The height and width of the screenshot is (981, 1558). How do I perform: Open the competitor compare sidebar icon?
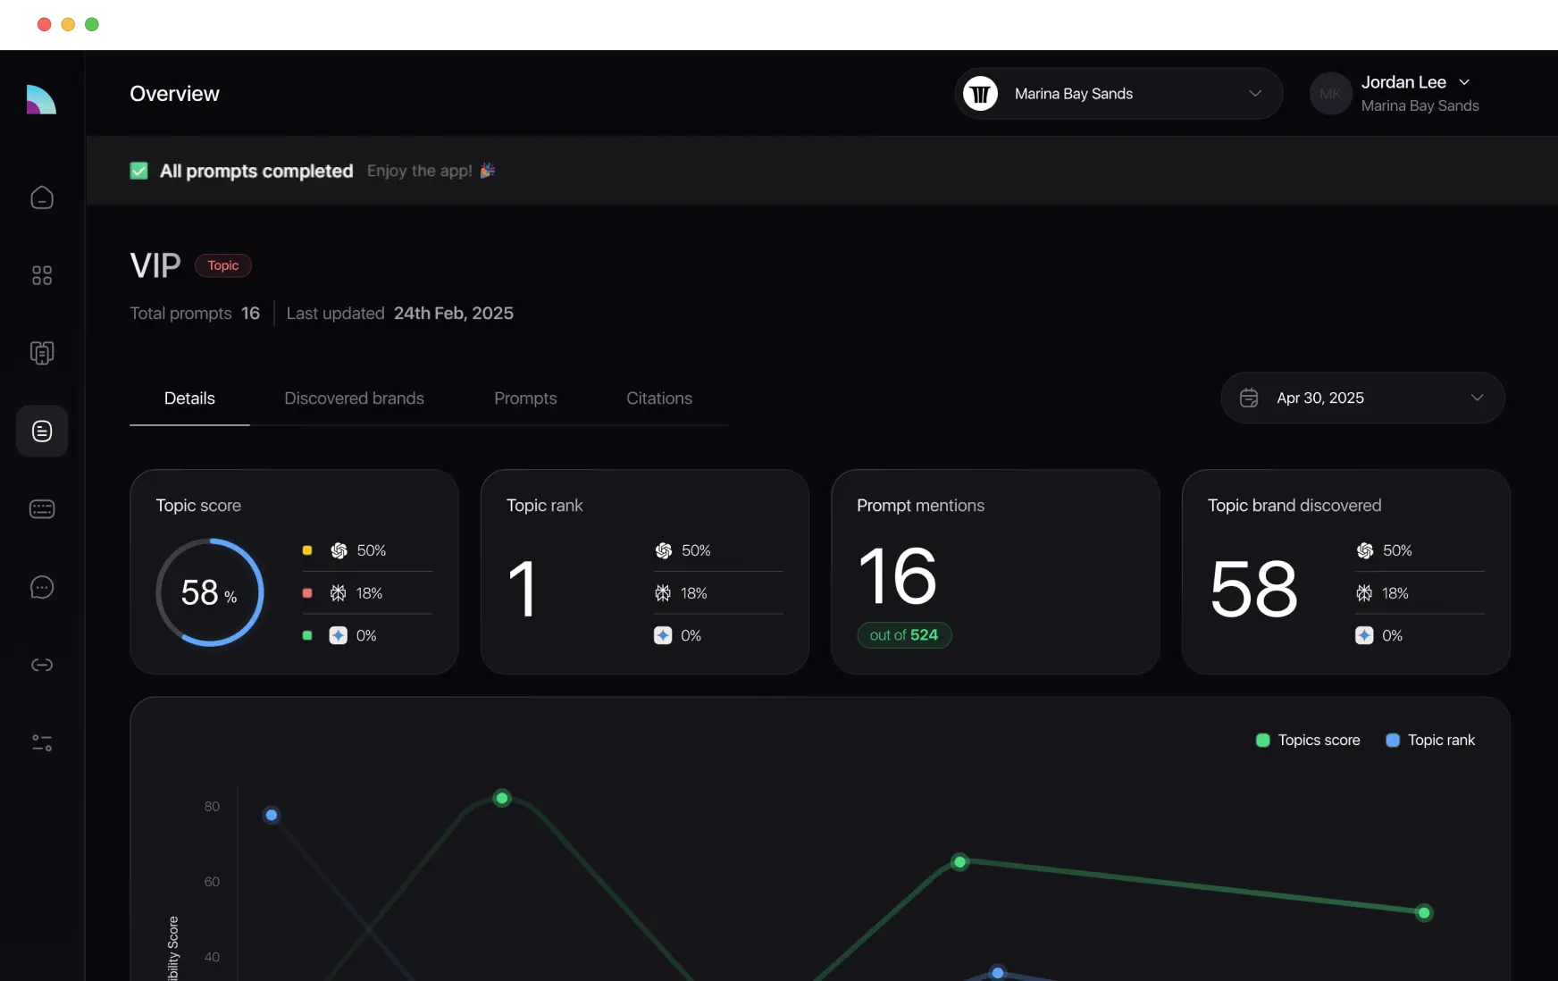[42, 353]
